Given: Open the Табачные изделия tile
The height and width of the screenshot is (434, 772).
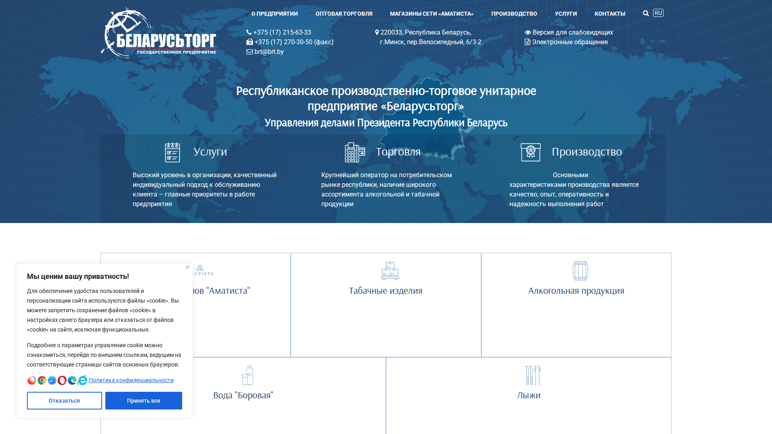Looking at the screenshot, I should [386, 305].
